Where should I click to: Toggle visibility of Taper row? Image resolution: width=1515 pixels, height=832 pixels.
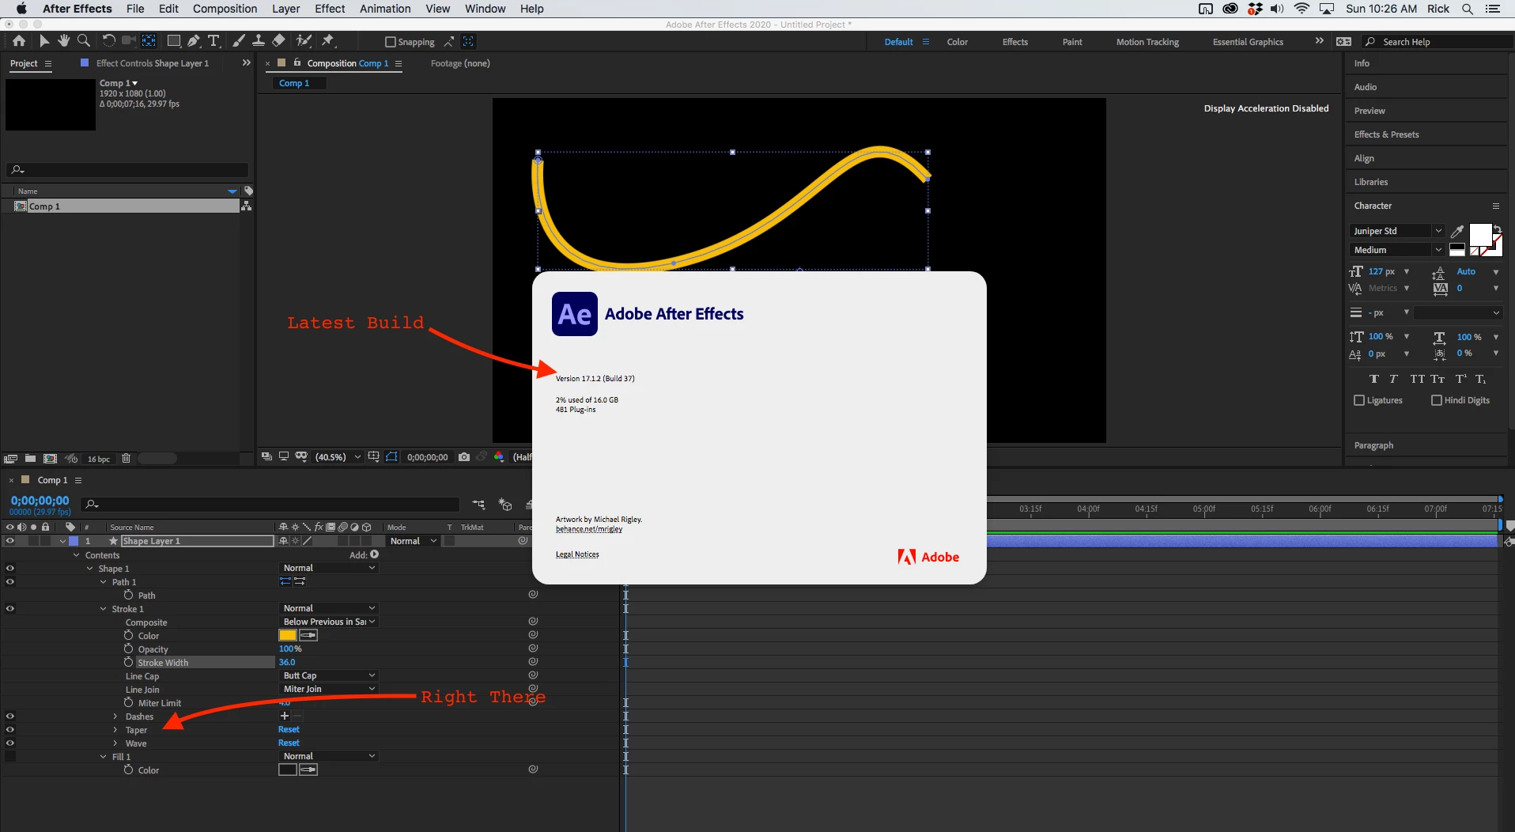[9, 730]
